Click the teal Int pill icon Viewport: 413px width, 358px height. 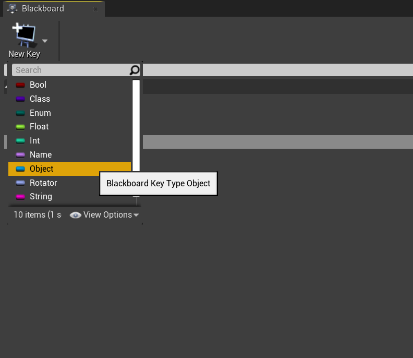(x=20, y=141)
